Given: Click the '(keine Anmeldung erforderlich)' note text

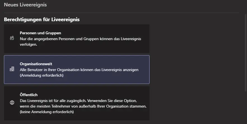Looking at the screenshot, I should coord(47,112).
